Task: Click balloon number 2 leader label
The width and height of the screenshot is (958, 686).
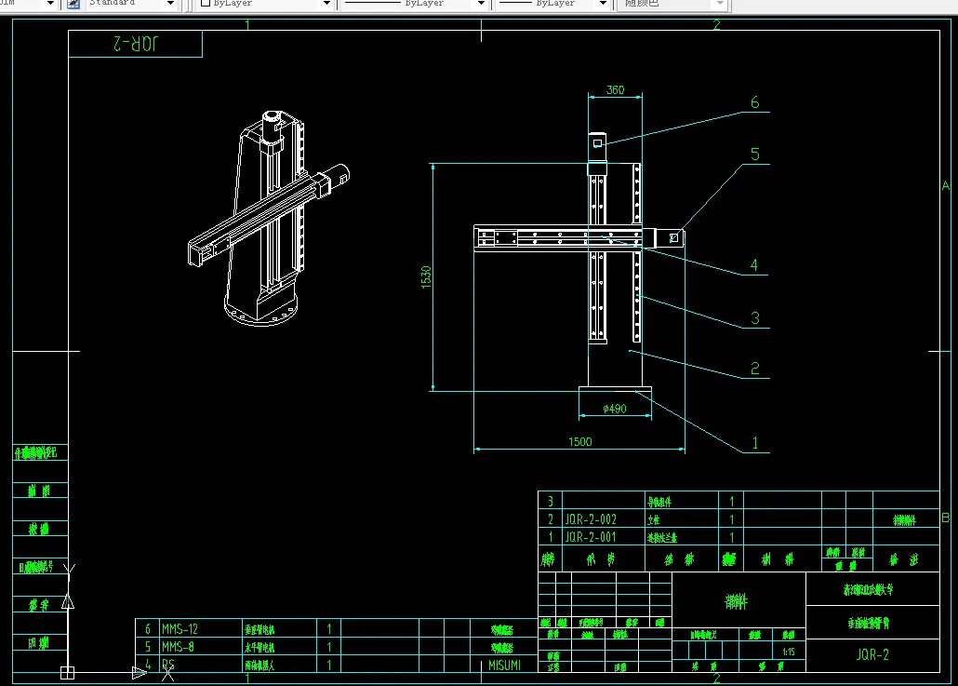Action: [755, 368]
